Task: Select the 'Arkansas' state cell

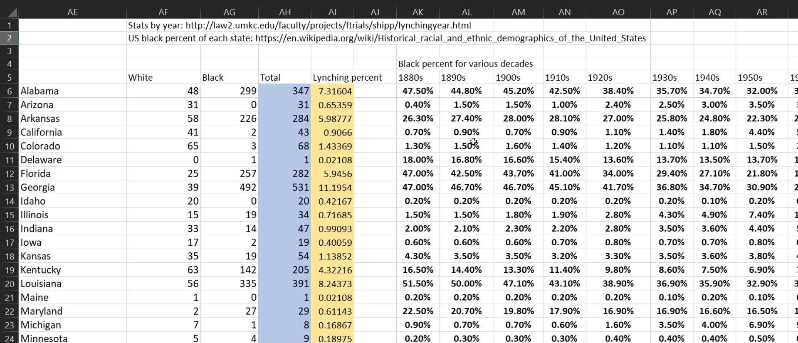Action: click(72, 118)
